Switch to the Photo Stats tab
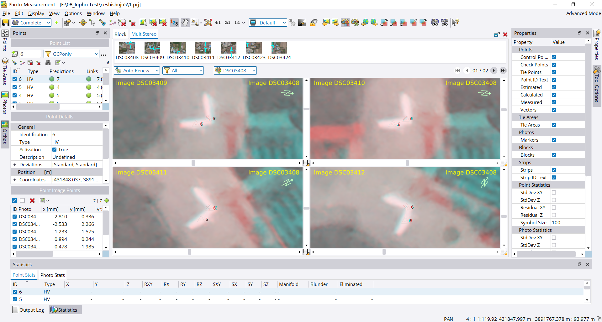 click(53, 275)
